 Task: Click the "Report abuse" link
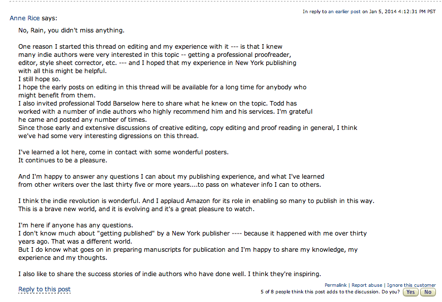[367, 285]
